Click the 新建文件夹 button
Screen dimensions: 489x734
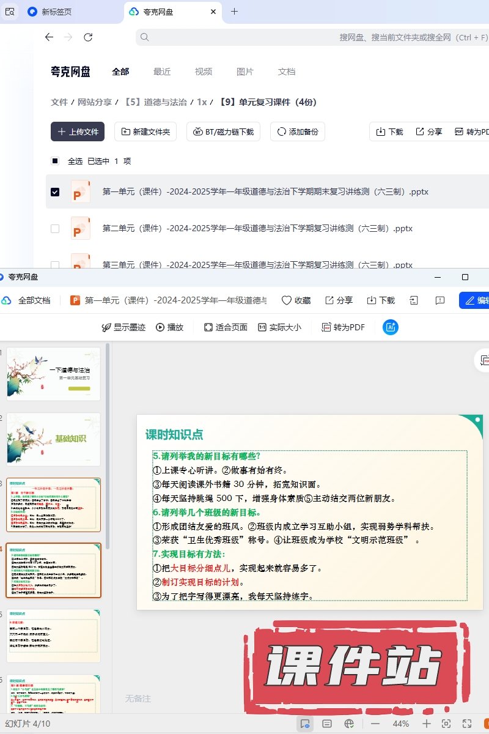pos(146,132)
